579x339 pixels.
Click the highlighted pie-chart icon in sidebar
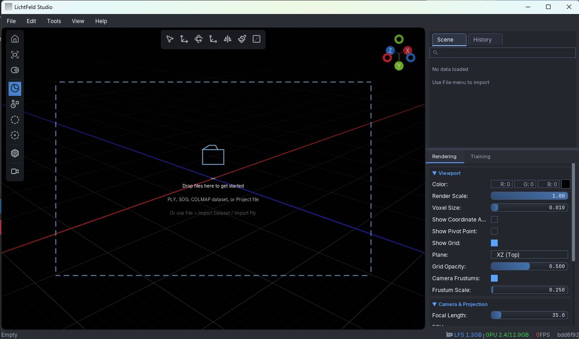[x=15, y=88]
